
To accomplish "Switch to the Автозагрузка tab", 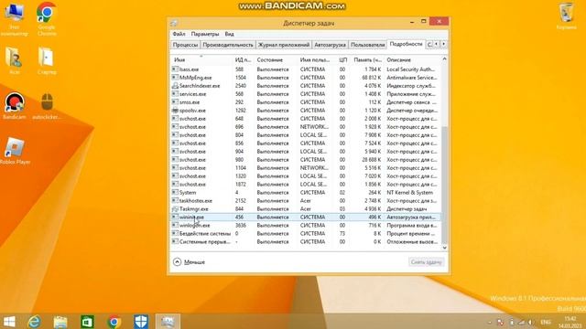I will point(330,45).
